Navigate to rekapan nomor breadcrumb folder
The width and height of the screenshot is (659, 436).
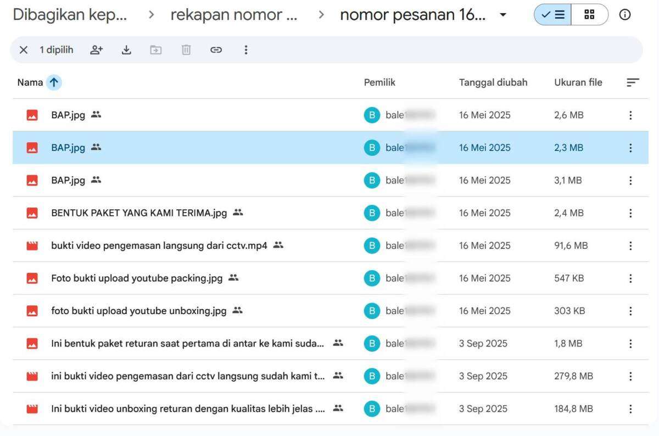tap(234, 15)
